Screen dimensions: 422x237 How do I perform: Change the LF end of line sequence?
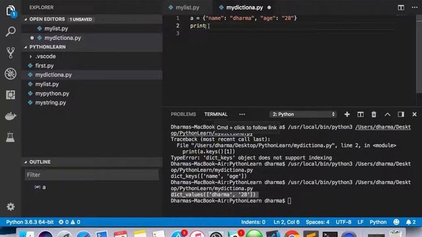(x=361, y=222)
